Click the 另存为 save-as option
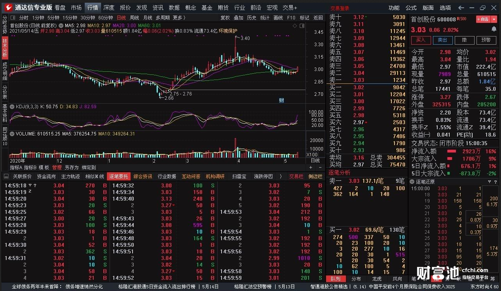The height and width of the screenshot is (291, 501). pyautogui.click(x=72, y=168)
